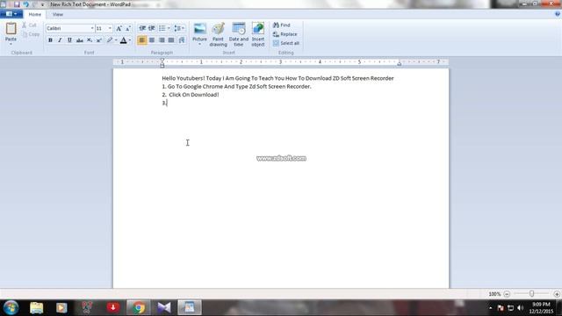
Task: Open the list style dropdown arrow
Action: pyautogui.click(x=169, y=28)
